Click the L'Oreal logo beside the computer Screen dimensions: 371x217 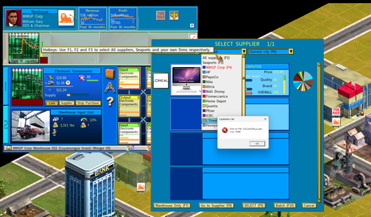click(x=161, y=80)
